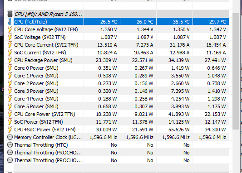Click the vertical scrollbar thumb on the right
242x173 pixels.
(x=236, y=71)
